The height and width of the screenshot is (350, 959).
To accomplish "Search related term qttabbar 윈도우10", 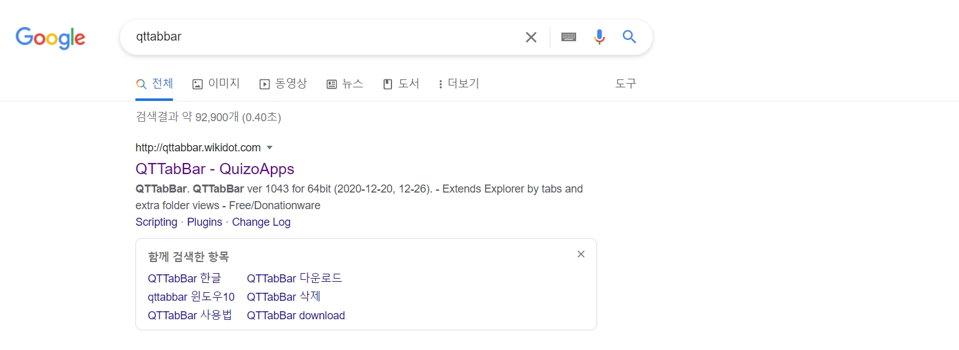I will pos(191,297).
